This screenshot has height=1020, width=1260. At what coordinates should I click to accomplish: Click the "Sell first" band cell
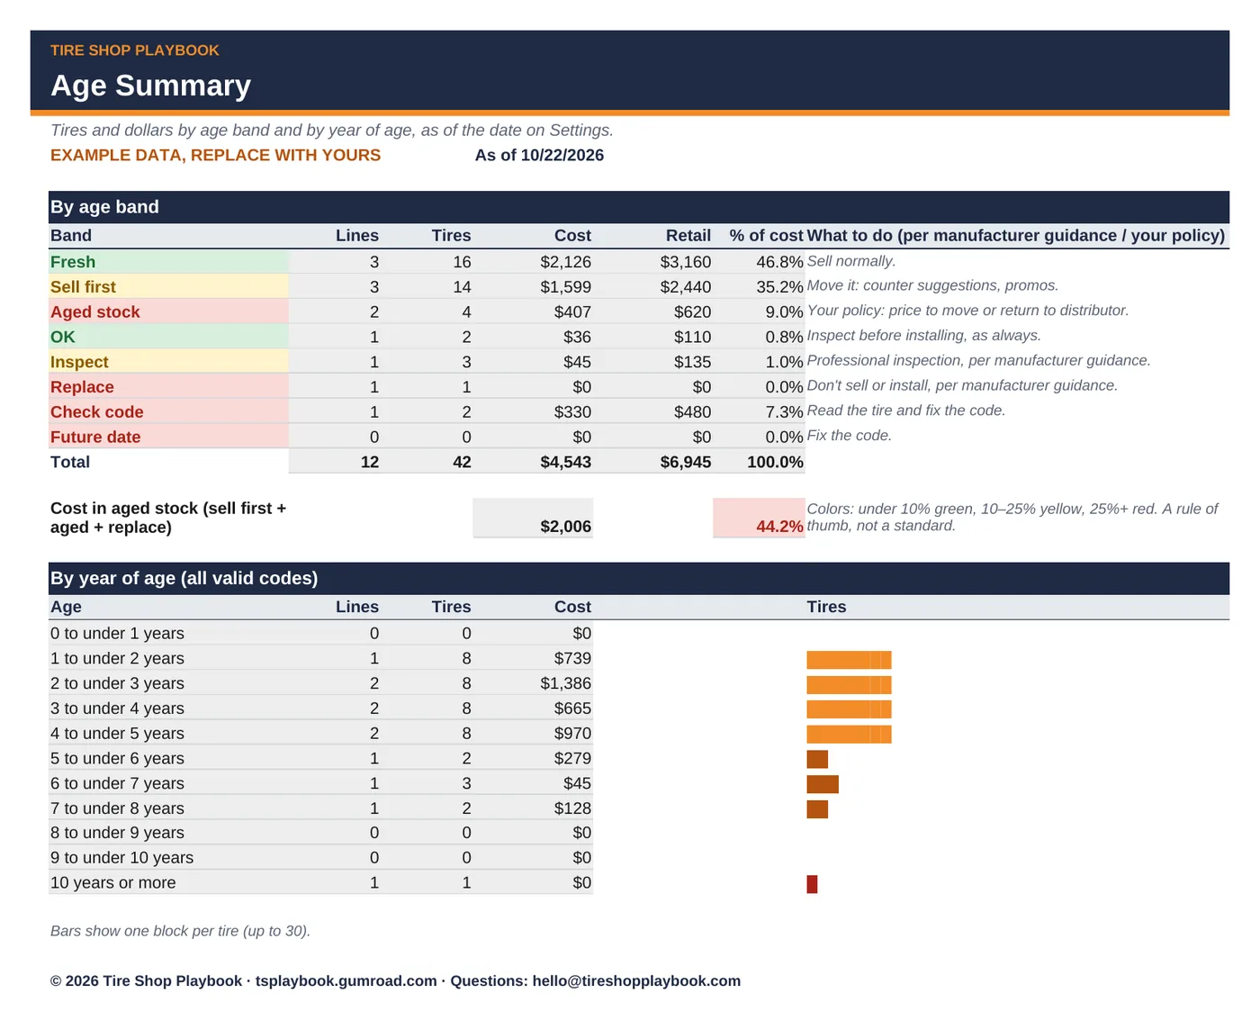pyautogui.click(x=169, y=287)
